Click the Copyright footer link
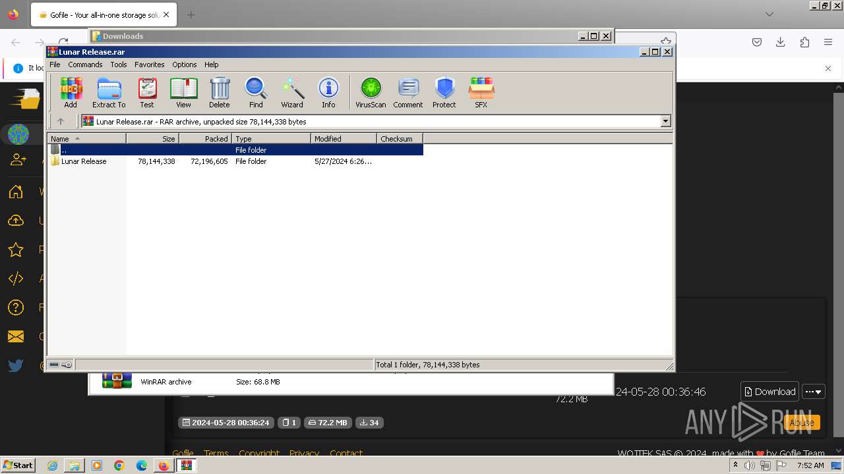 point(259,453)
